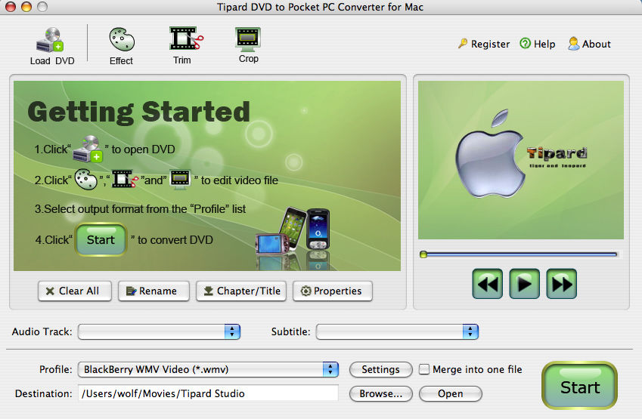The width and height of the screenshot is (642, 419).
Task: Click the Clear All button
Action: pos(75,291)
